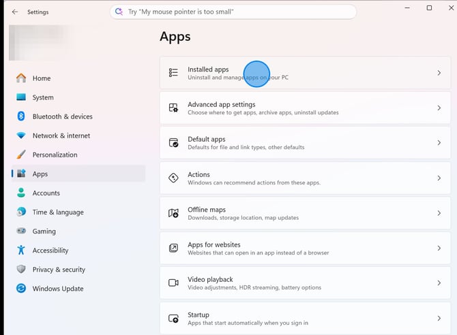Click the Installed apps list icon

coord(173,72)
